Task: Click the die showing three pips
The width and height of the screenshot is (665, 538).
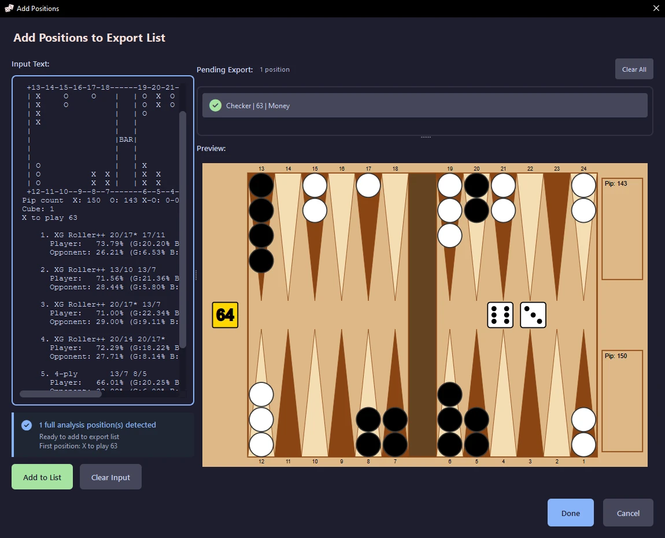Action: [533, 315]
